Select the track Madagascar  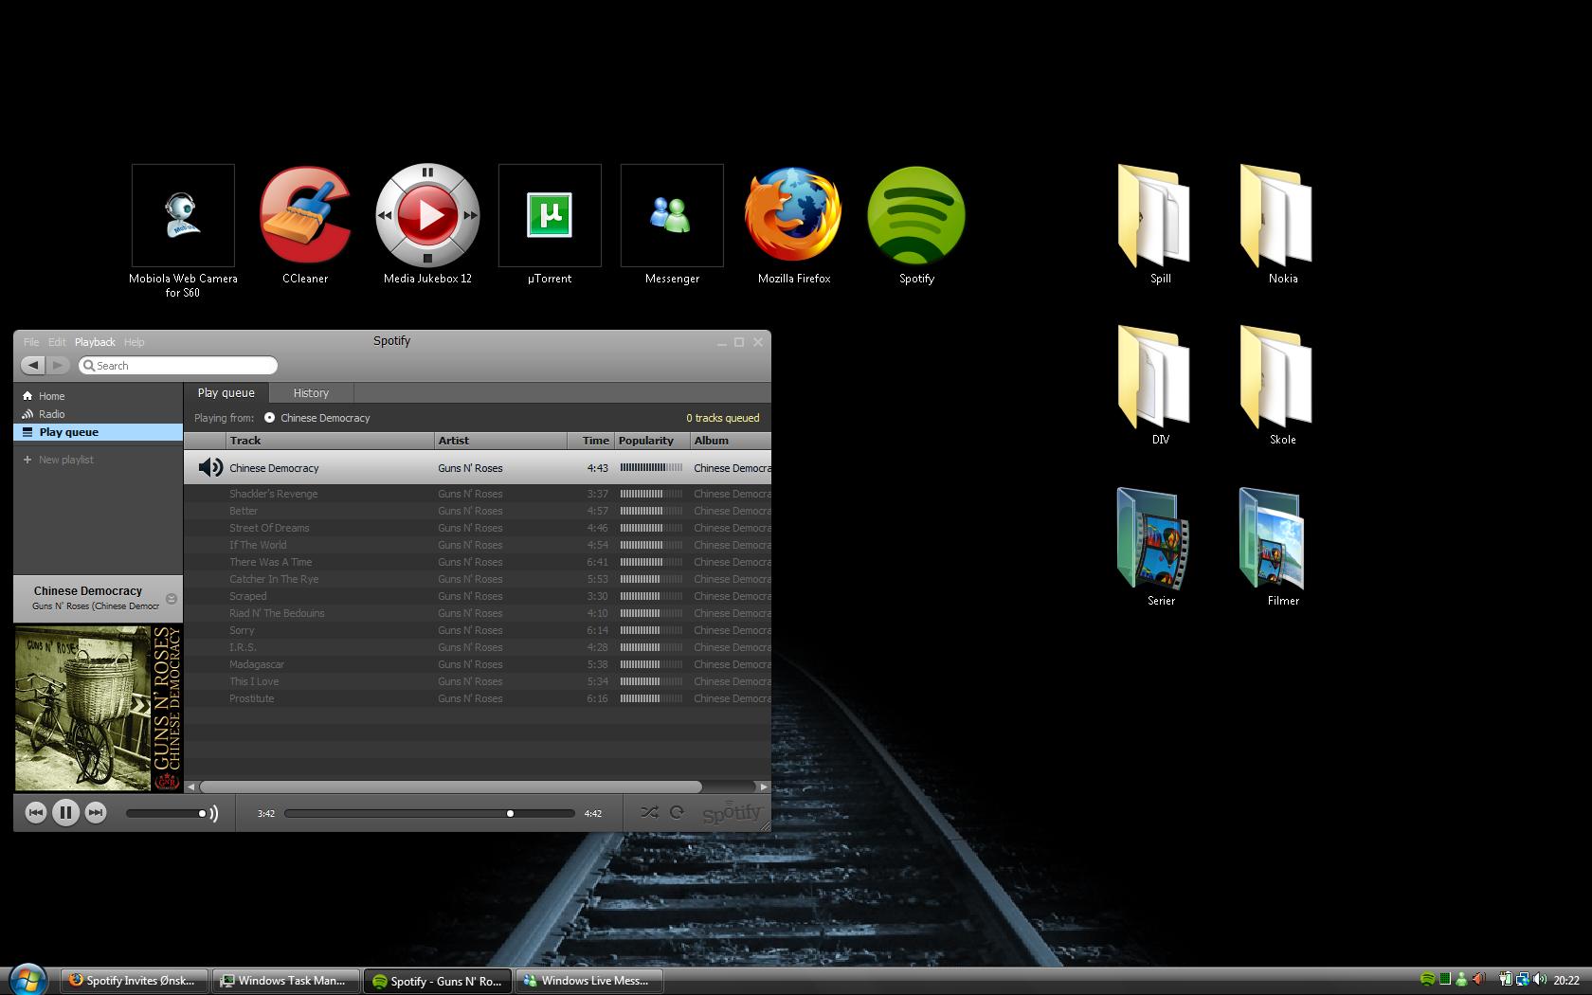tap(478, 664)
